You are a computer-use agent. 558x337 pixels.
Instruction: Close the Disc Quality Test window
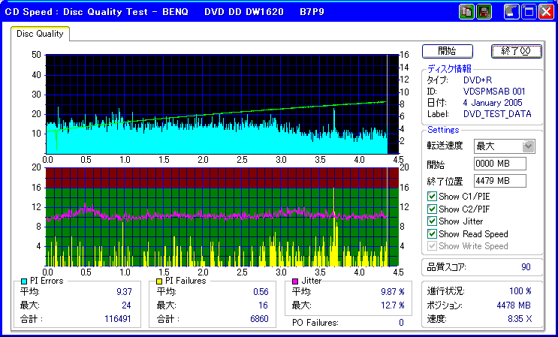point(546,12)
